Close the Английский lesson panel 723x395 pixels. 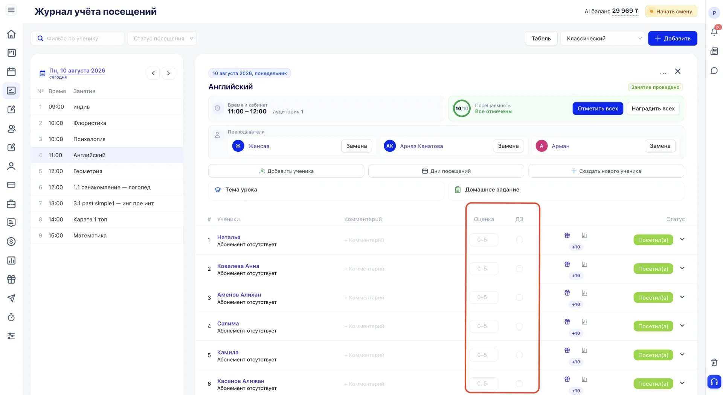[678, 71]
